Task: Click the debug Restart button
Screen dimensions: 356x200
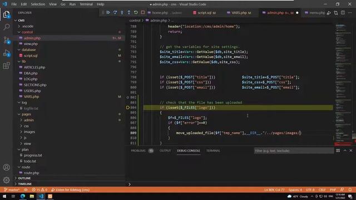Action: (x=136, y=12)
